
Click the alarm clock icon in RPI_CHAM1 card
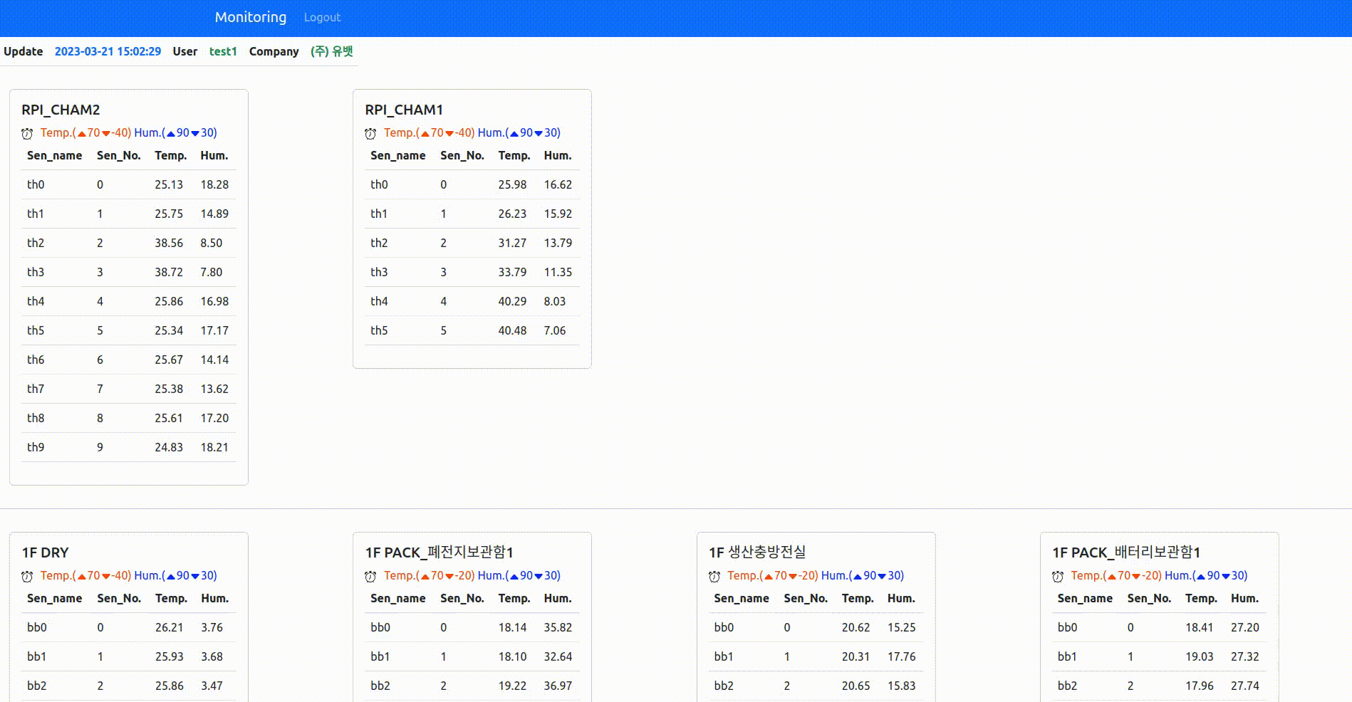click(x=370, y=133)
